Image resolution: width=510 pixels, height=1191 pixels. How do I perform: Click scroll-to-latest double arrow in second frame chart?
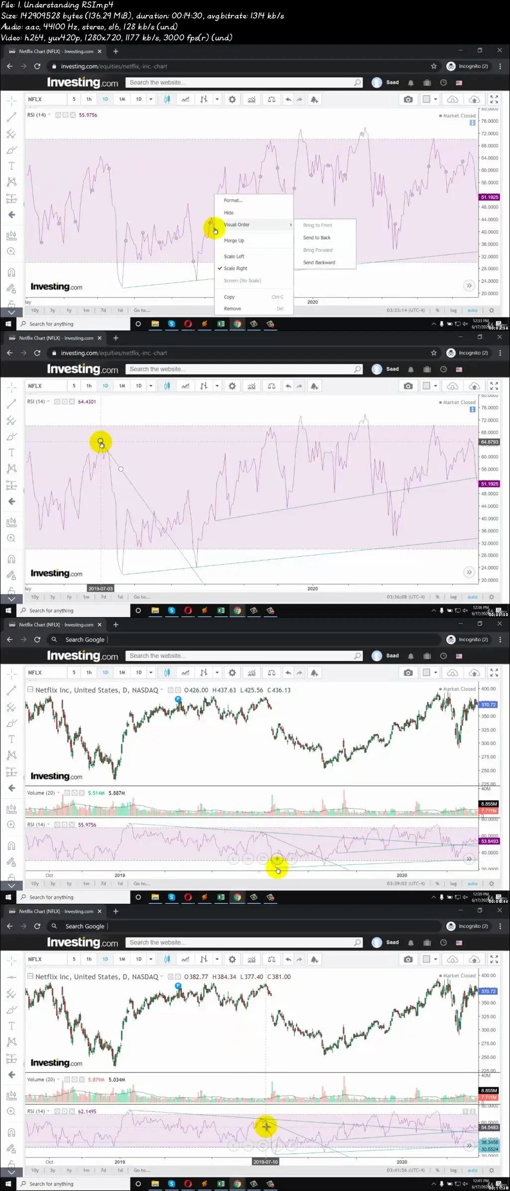point(469,572)
